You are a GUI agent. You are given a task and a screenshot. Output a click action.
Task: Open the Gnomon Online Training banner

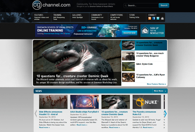pos(87,30)
